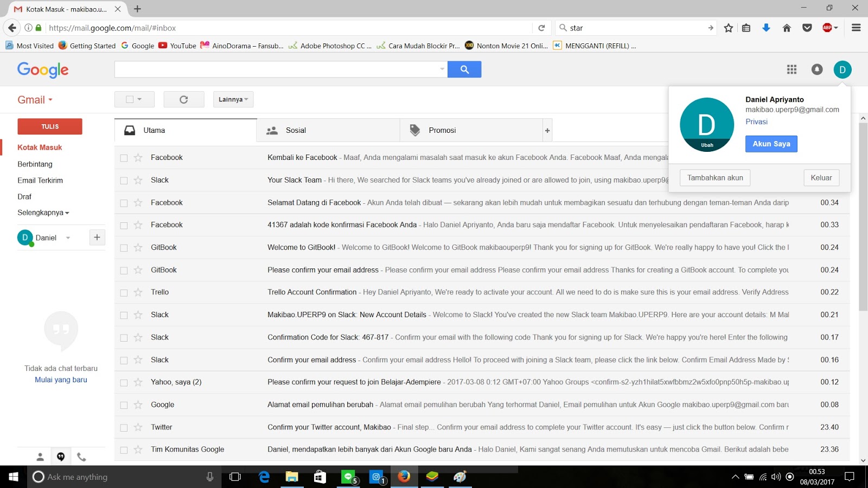Start new chat with plus button beside Daniel
Image resolution: width=868 pixels, height=488 pixels.
point(97,237)
